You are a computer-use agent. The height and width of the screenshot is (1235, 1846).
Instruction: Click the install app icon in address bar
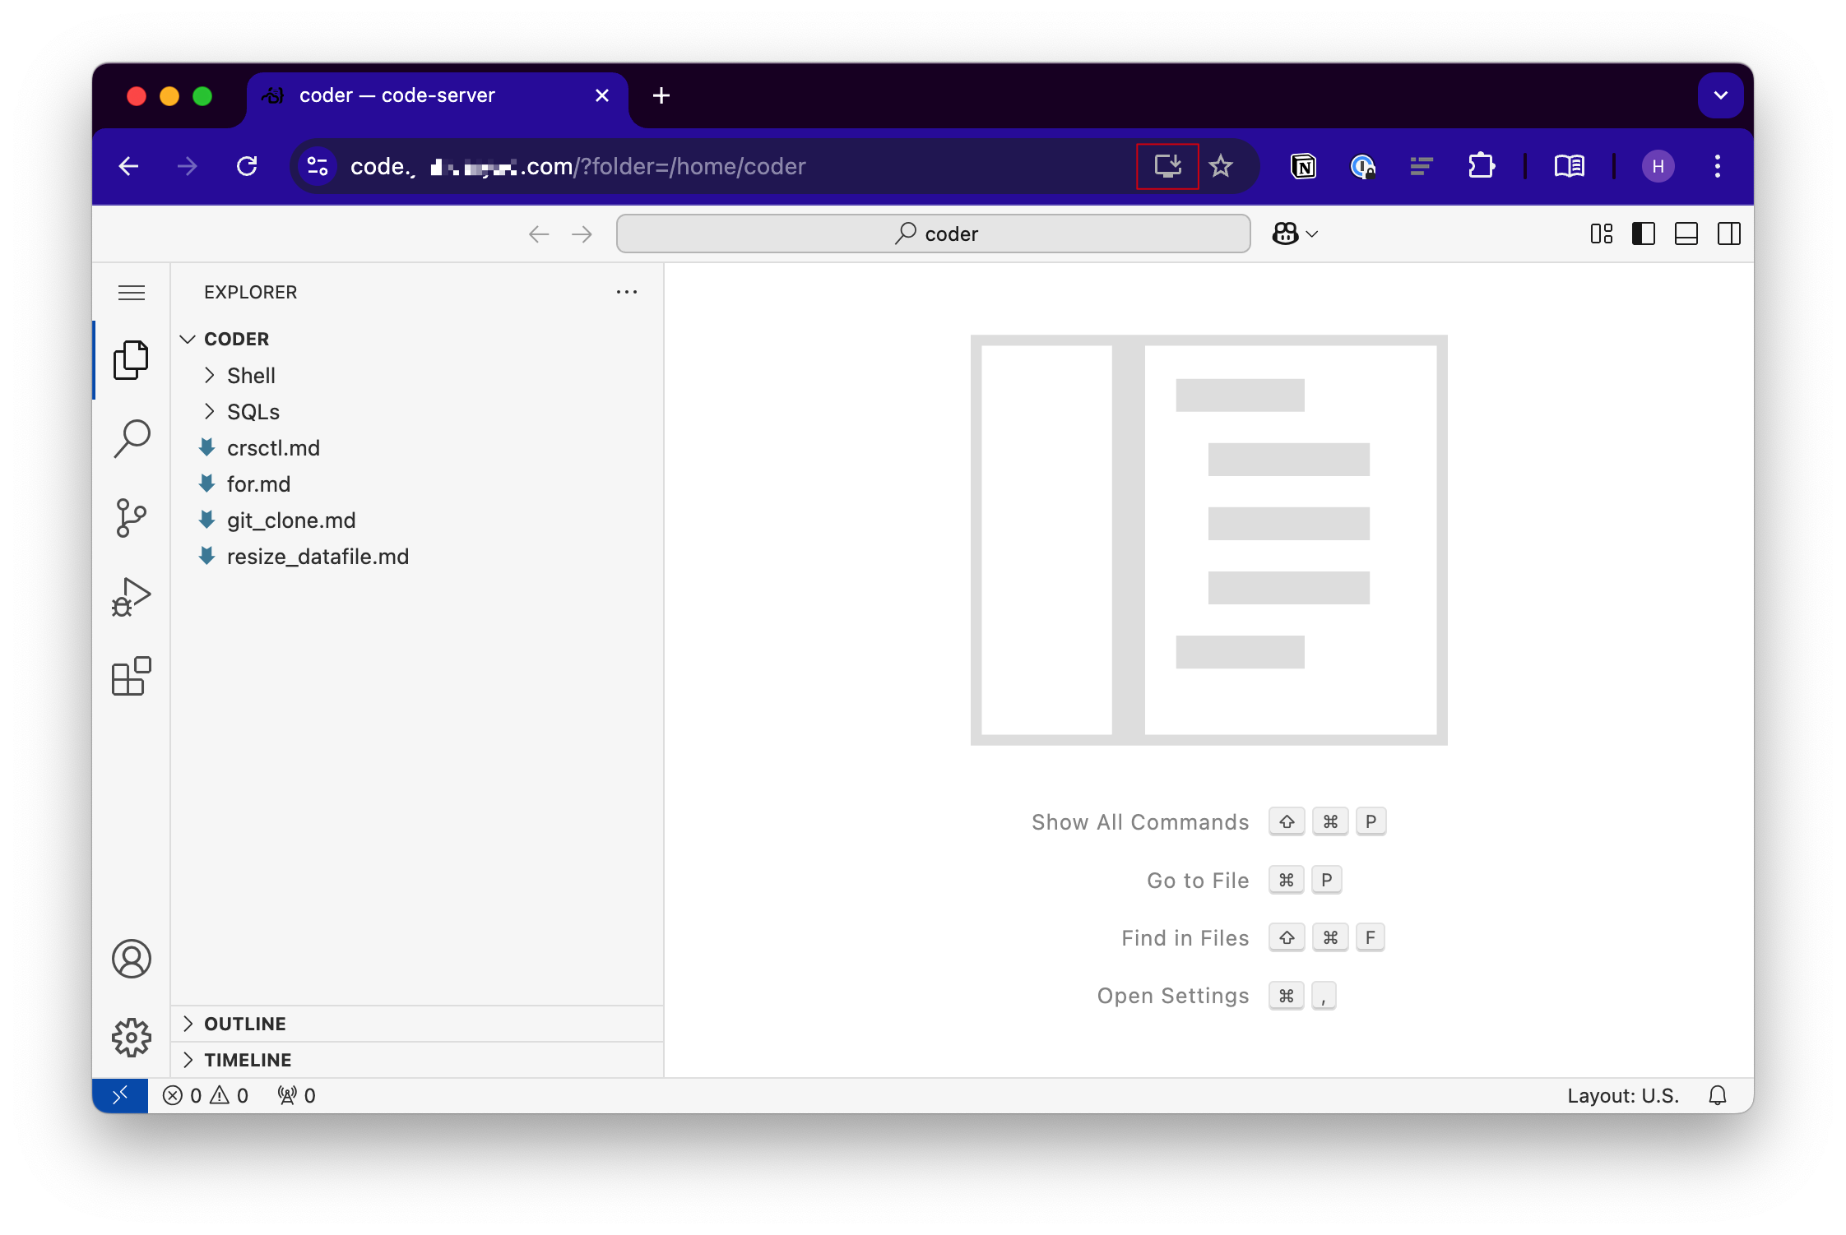[1167, 166]
